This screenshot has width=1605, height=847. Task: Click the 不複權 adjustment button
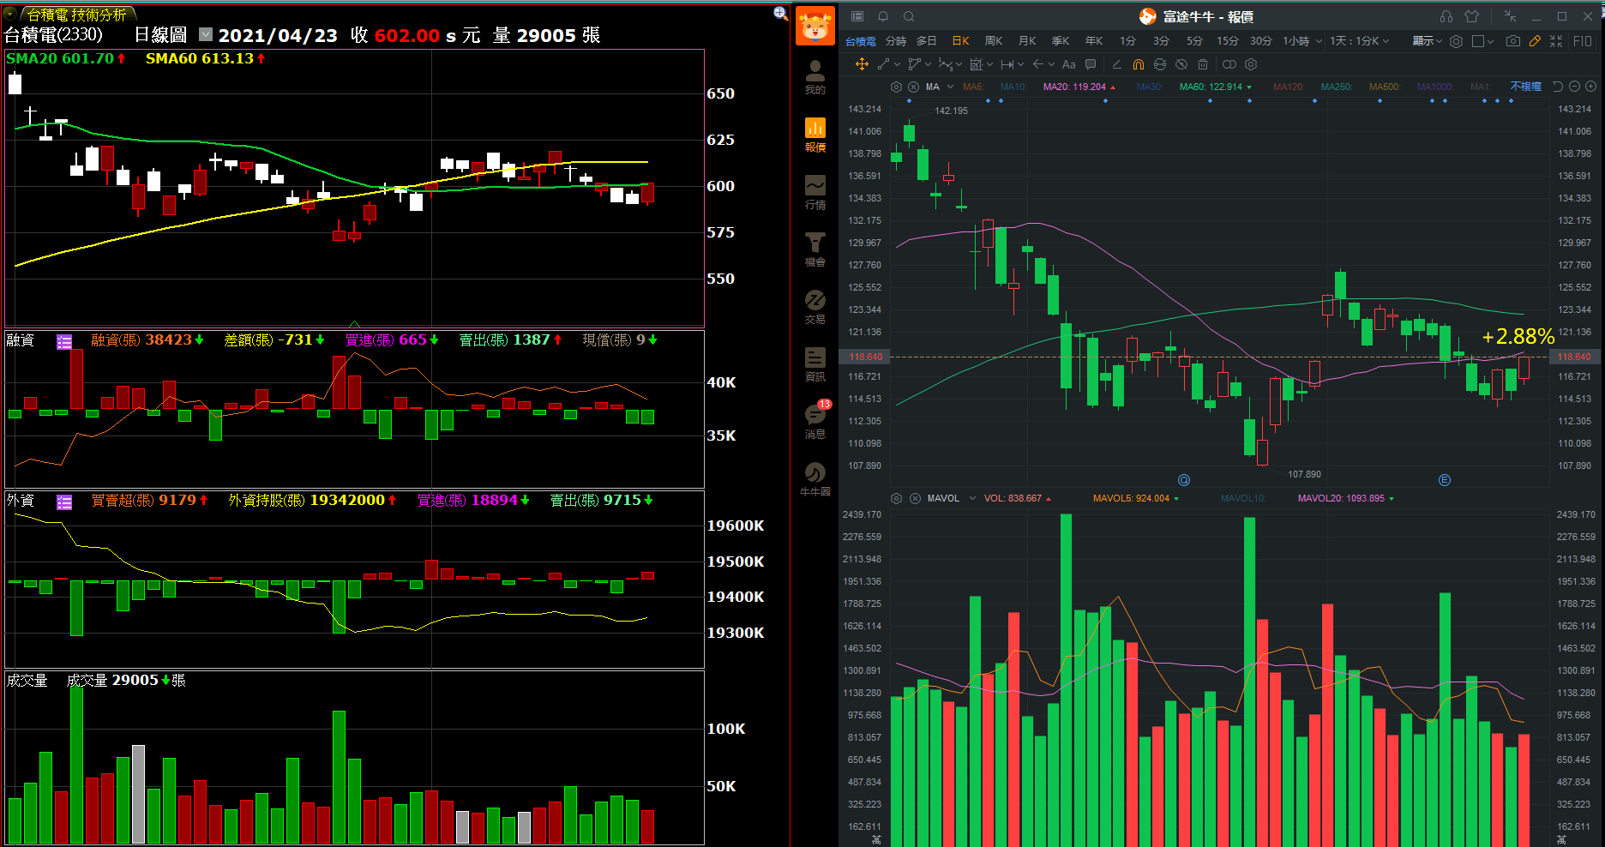tap(1525, 87)
